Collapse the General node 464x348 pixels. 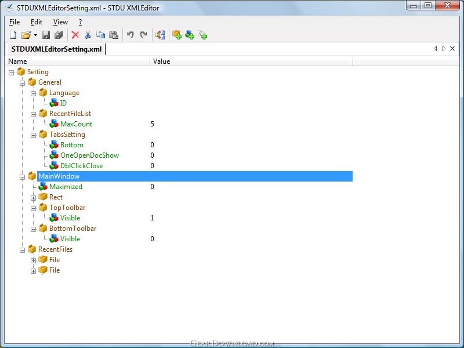pos(22,83)
